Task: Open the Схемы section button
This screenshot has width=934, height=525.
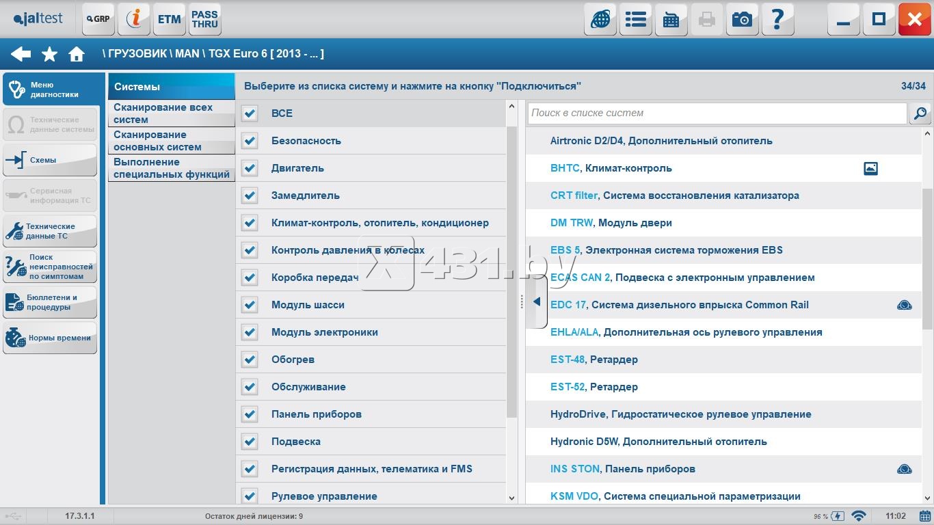Action: click(50, 160)
